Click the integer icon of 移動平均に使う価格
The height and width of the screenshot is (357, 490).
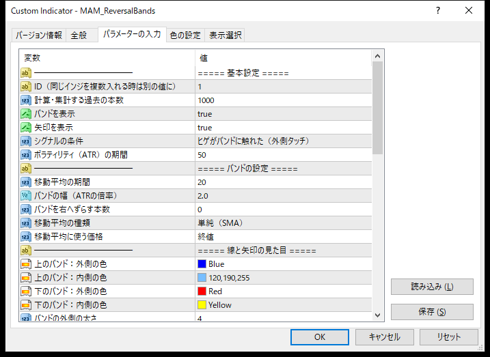(x=26, y=237)
